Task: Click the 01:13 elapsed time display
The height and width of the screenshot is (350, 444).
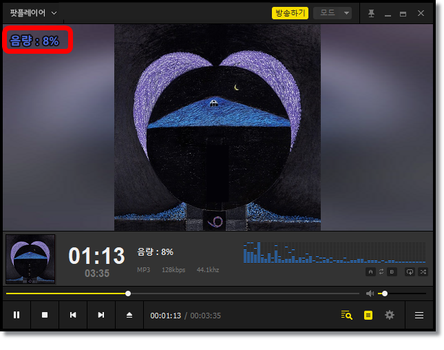Action: 96,256
